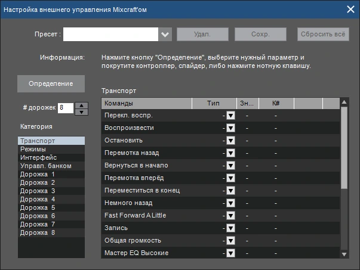
Task: Select the Fast Forward A Little row
Action: tap(220, 215)
